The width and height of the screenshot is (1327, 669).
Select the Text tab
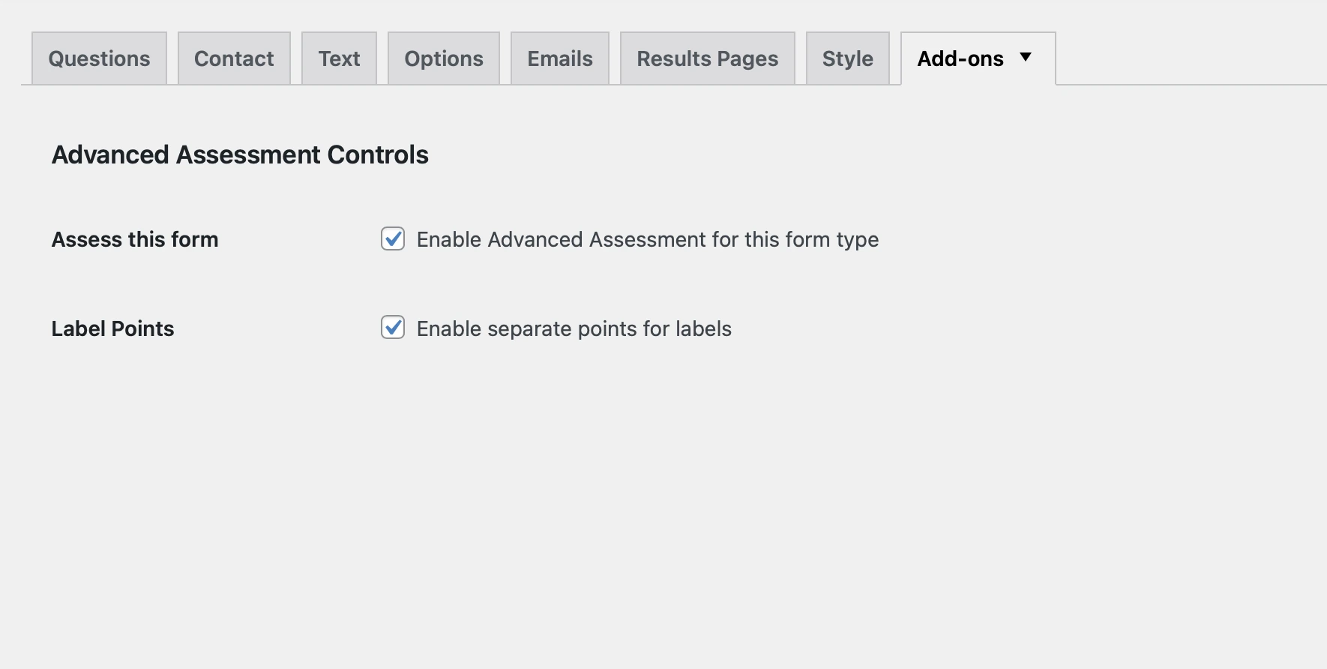pyautogui.click(x=339, y=58)
